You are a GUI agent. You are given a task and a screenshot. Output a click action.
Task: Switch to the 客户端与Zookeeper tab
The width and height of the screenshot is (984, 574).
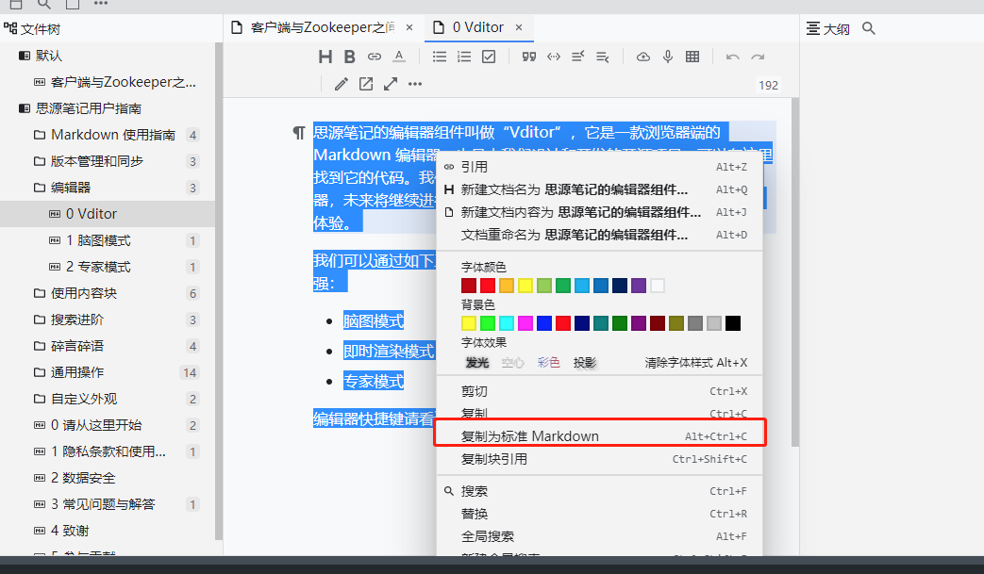(x=323, y=27)
